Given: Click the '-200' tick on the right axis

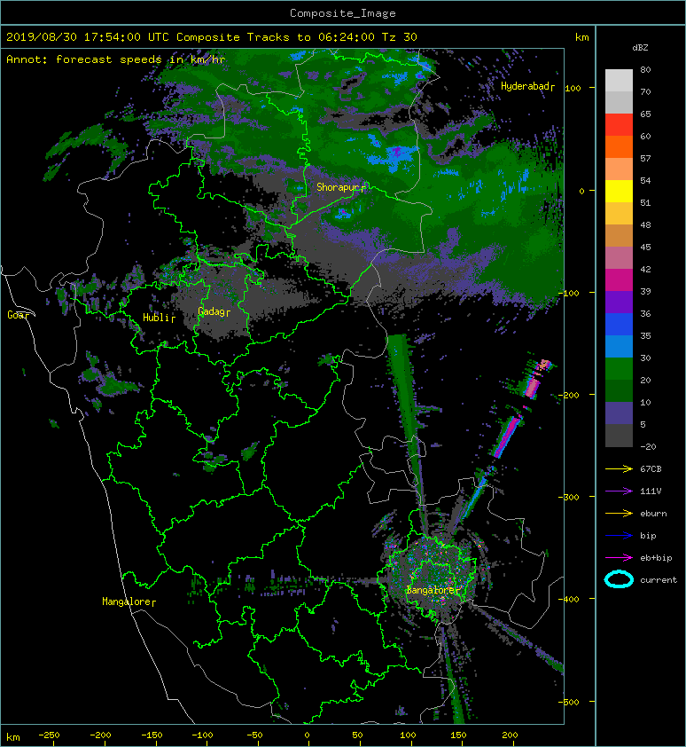Looking at the screenshot, I should (569, 395).
